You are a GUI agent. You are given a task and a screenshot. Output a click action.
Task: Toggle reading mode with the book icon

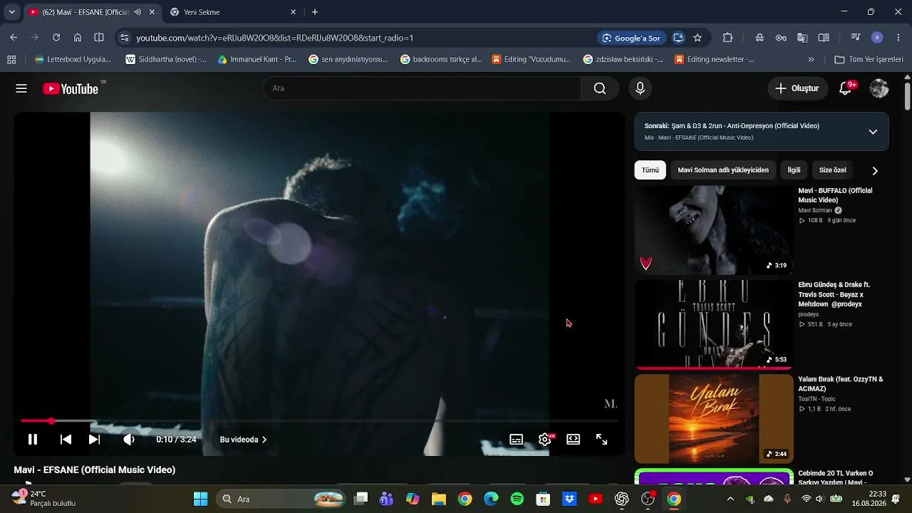point(824,38)
